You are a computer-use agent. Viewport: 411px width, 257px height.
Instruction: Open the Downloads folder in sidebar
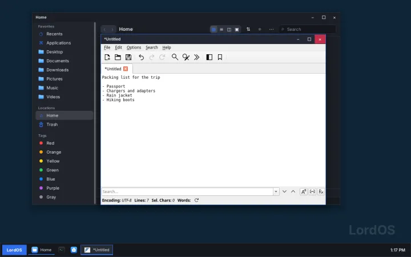[65, 70]
